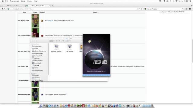Open the X11 menu
193x108 pixels.
(x=7, y=1)
